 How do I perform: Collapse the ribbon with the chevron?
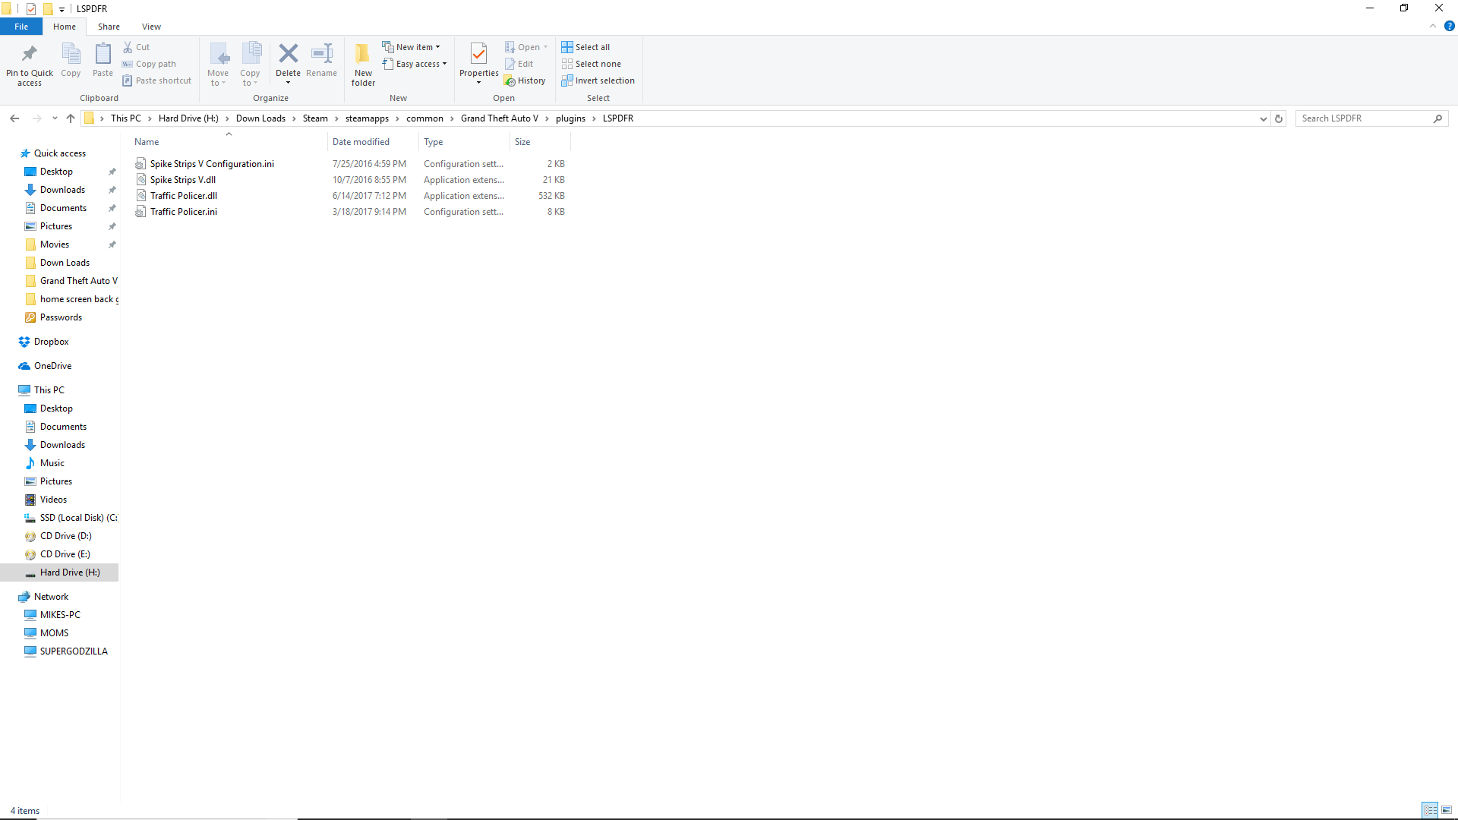click(1433, 26)
